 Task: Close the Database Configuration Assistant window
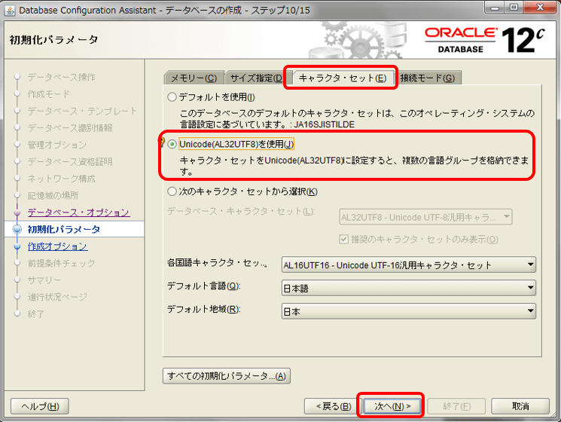coord(540,7)
